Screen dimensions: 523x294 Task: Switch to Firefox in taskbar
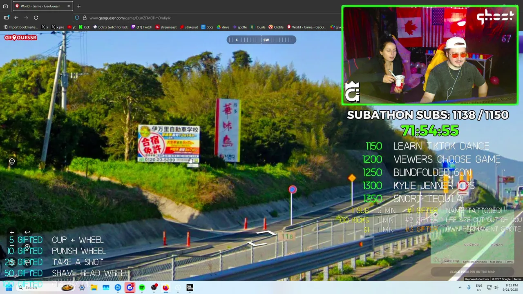pos(165,287)
